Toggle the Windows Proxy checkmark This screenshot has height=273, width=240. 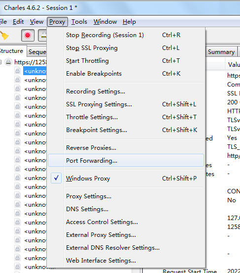[x=56, y=178]
